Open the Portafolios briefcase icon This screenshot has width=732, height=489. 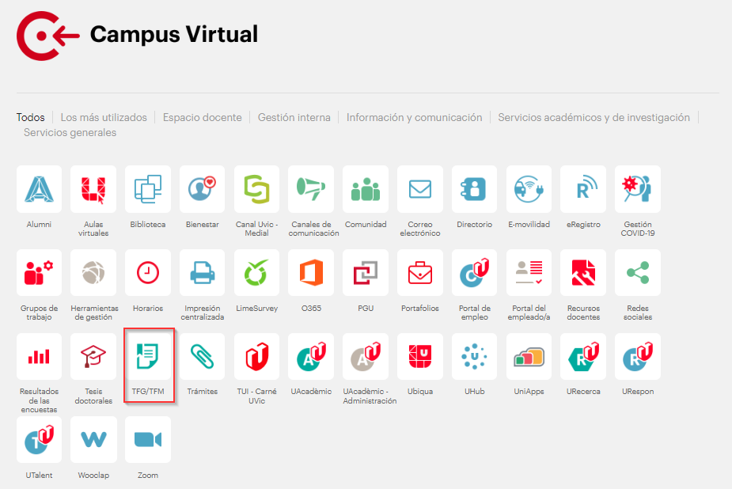420,272
